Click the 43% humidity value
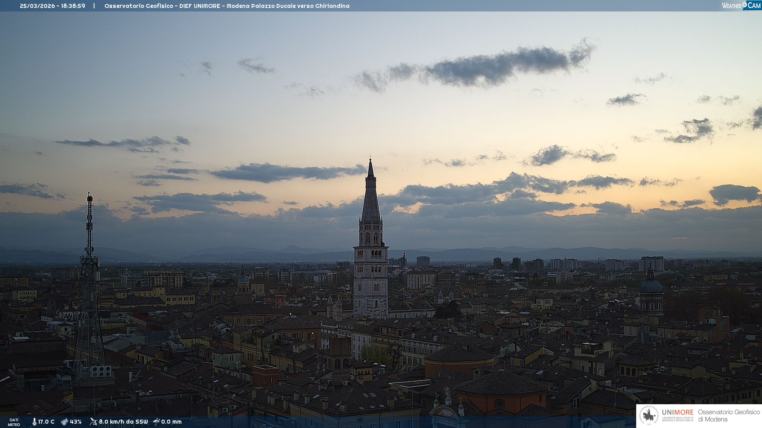The image size is (762, 428). pos(76,422)
